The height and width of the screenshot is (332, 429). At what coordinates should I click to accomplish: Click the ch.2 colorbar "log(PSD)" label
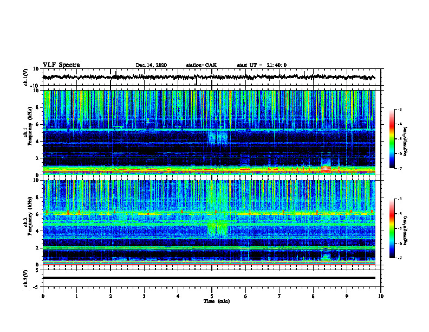tap(406, 231)
